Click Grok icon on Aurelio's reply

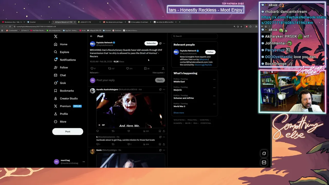[x=160, y=89]
